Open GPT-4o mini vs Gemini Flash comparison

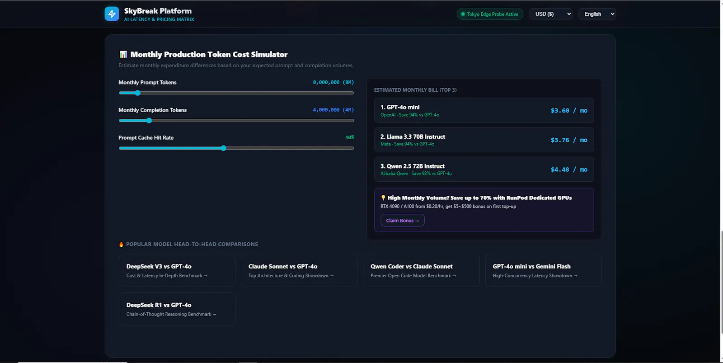coord(543,270)
